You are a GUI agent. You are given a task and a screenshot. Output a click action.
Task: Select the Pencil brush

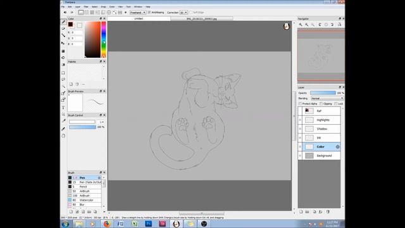(x=84, y=187)
